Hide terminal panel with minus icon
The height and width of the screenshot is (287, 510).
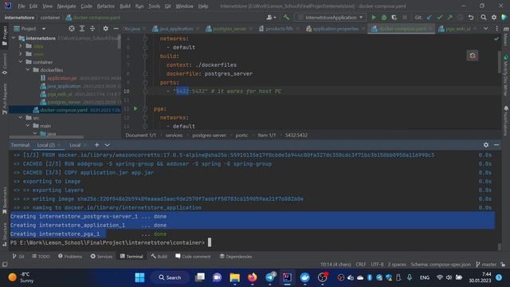tap(496, 145)
